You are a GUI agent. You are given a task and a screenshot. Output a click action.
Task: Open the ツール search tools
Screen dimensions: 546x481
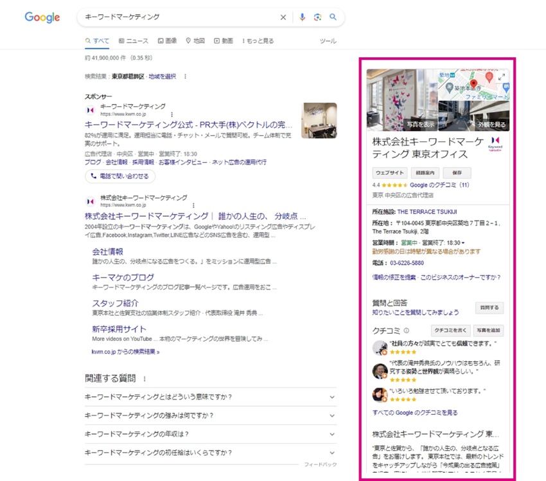[x=328, y=41]
